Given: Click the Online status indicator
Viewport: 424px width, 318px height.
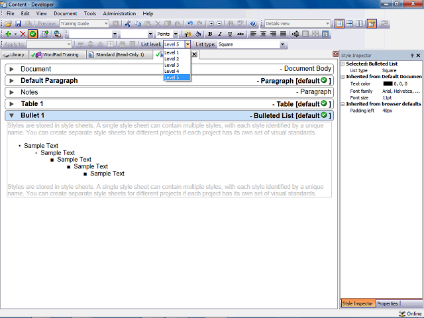Looking at the screenshot, I should [x=410, y=313].
